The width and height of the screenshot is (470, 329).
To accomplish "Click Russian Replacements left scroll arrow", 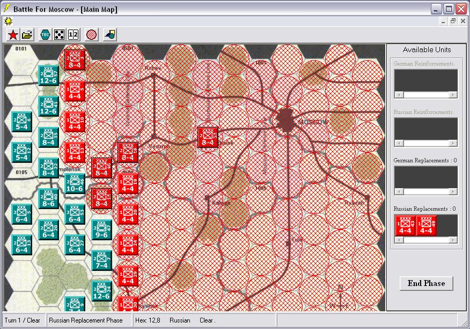I will pyautogui.click(x=399, y=240).
